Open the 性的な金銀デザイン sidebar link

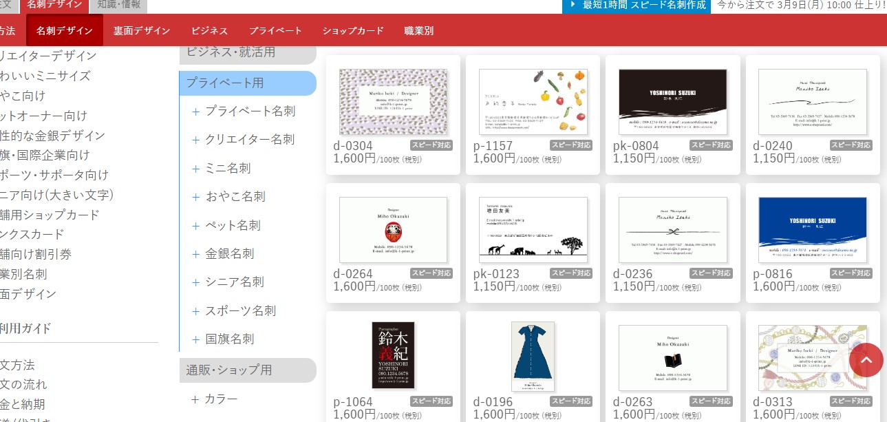53,136
